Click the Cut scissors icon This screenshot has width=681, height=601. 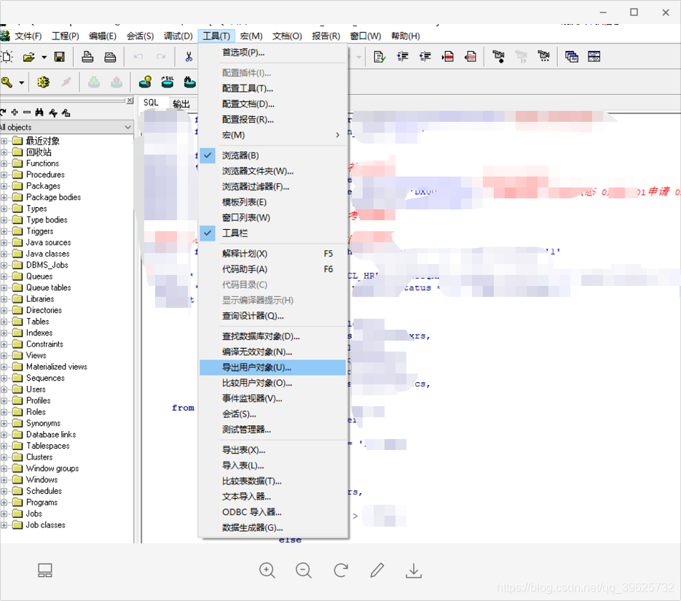coord(189,57)
